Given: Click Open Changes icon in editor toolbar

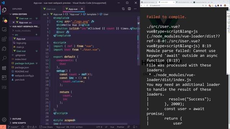Looking at the screenshot, I should pos(123,9).
